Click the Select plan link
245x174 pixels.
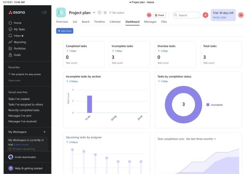pos(220,17)
